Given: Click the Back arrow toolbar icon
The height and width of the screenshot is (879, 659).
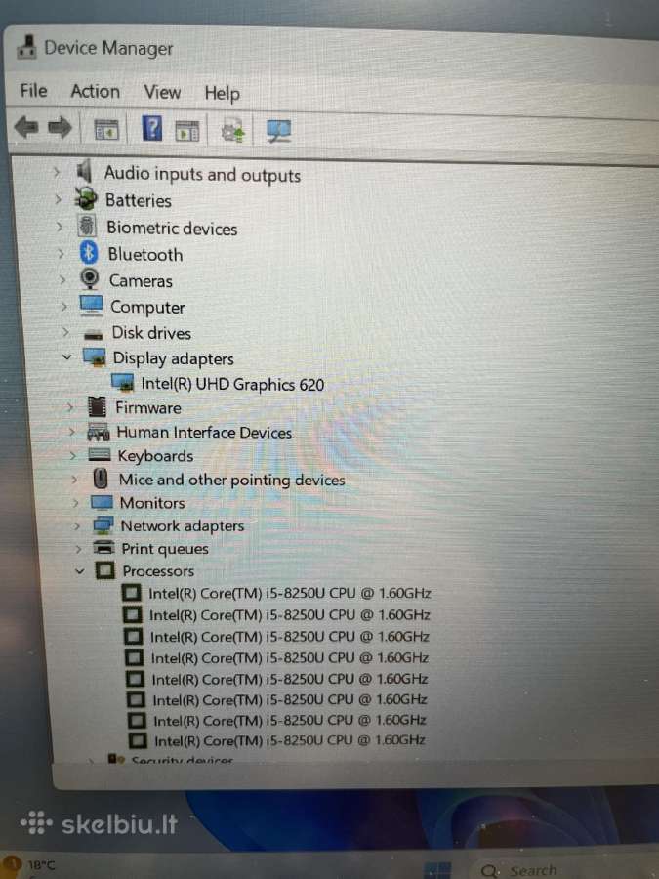Looking at the screenshot, I should (x=25, y=127).
